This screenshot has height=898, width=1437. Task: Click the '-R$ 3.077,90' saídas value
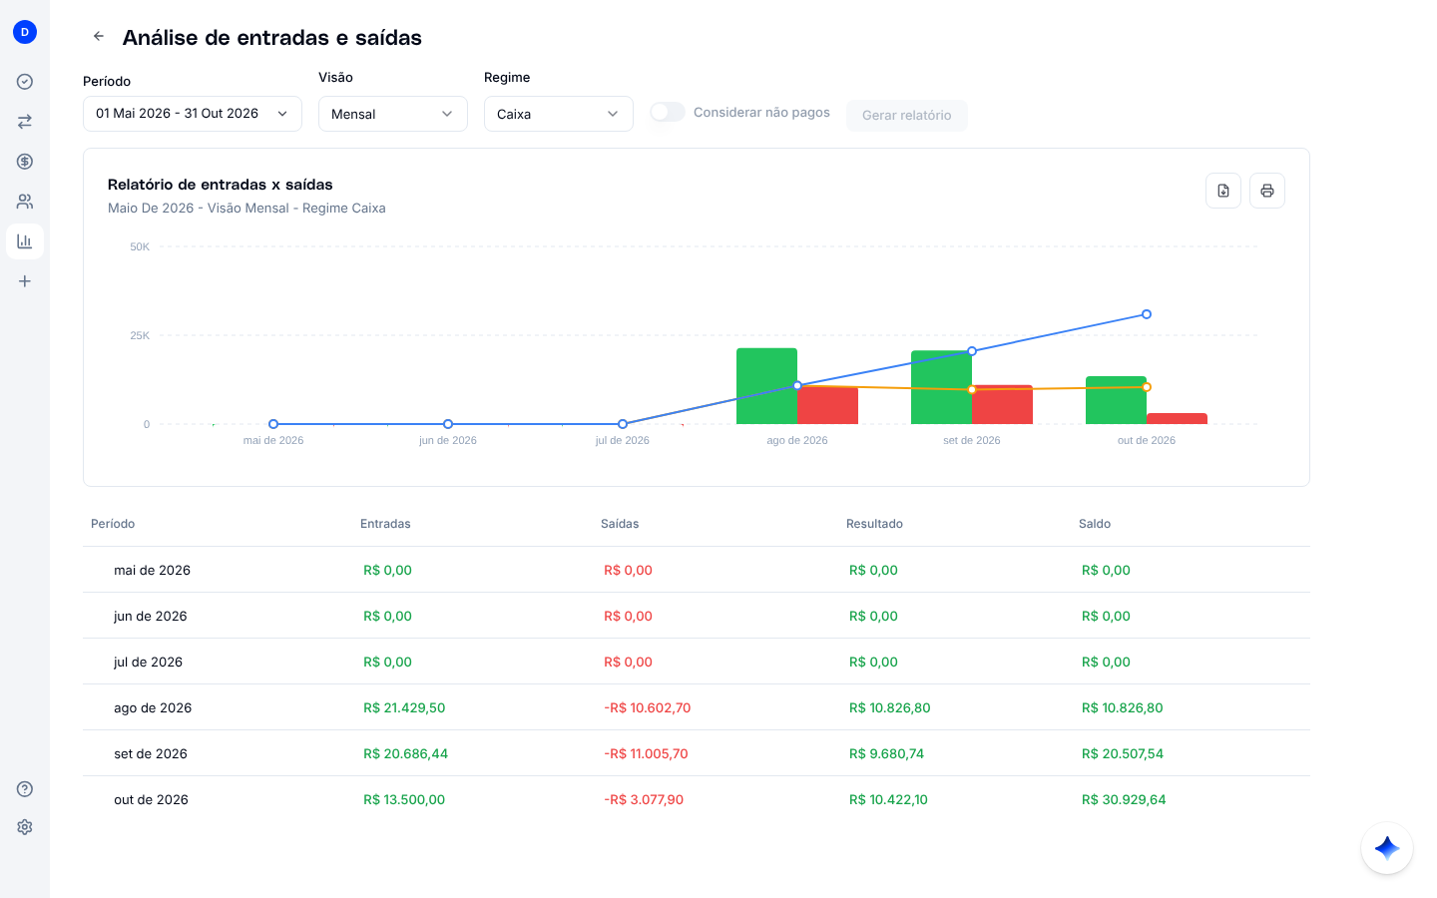pyautogui.click(x=644, y=800)
